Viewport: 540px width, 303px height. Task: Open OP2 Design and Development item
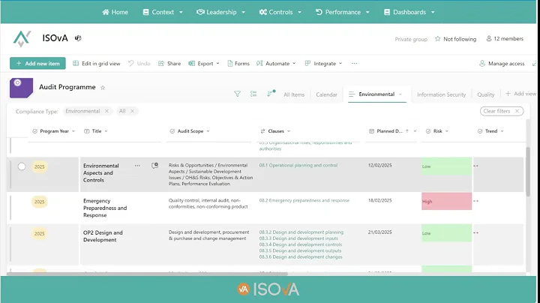coord(103,236)
